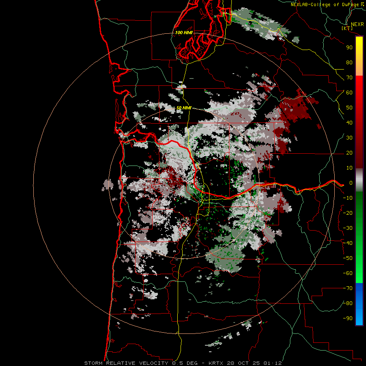Click the 40 value on velocity scale
The width and height of the screenshot is (366, 366).
[349, 122]
